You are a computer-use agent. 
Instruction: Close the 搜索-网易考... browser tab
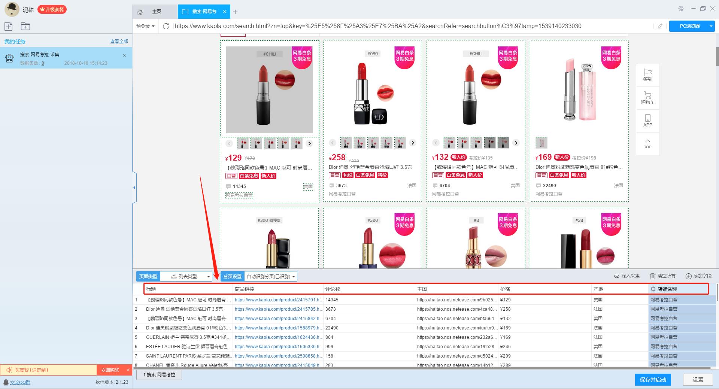point(224,12)
